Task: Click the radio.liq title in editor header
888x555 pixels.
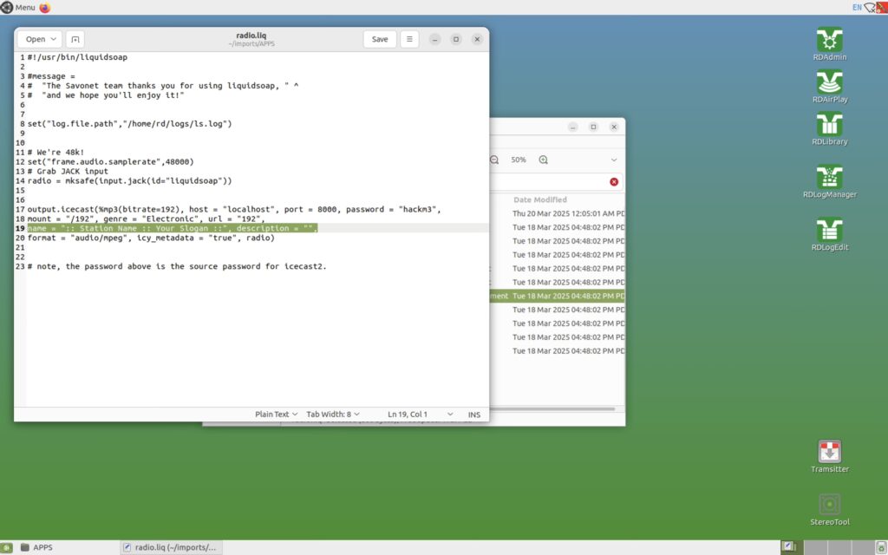Action: coord(251,35)
